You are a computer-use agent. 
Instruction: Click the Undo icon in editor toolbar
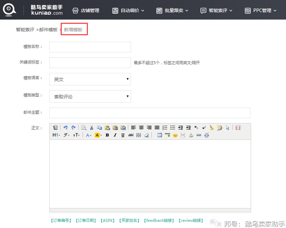point(66,128)
